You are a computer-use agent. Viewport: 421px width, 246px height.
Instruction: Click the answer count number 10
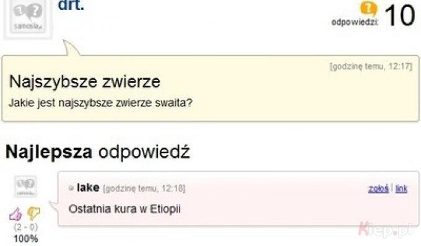click(400, 15)
